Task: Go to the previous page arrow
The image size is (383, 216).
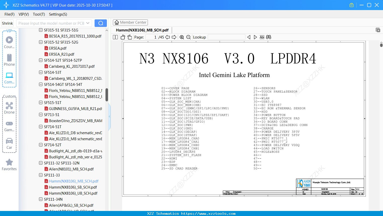Action: [x=167, y=37]
